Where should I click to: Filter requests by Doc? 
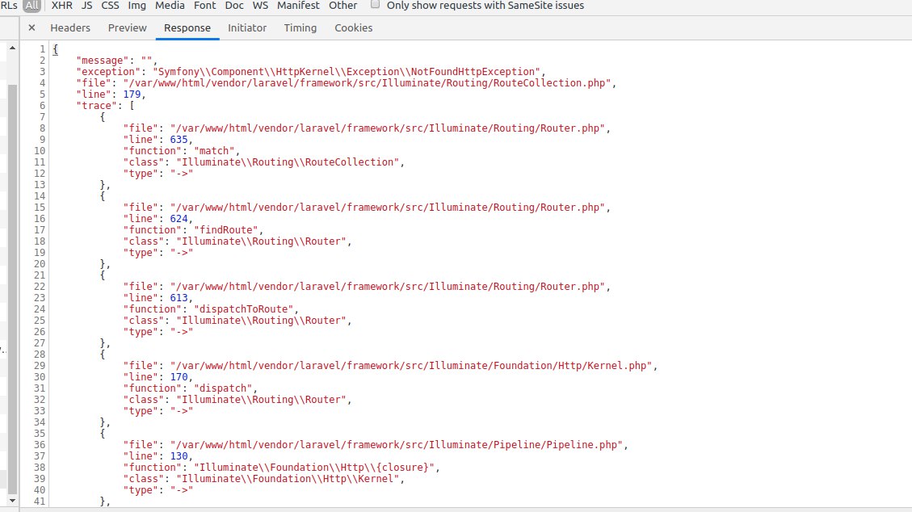point(234,5)
